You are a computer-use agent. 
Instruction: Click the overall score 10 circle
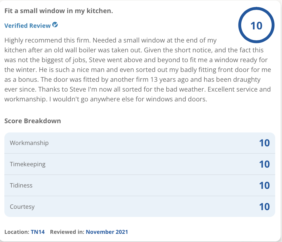(x=256, y=25)
